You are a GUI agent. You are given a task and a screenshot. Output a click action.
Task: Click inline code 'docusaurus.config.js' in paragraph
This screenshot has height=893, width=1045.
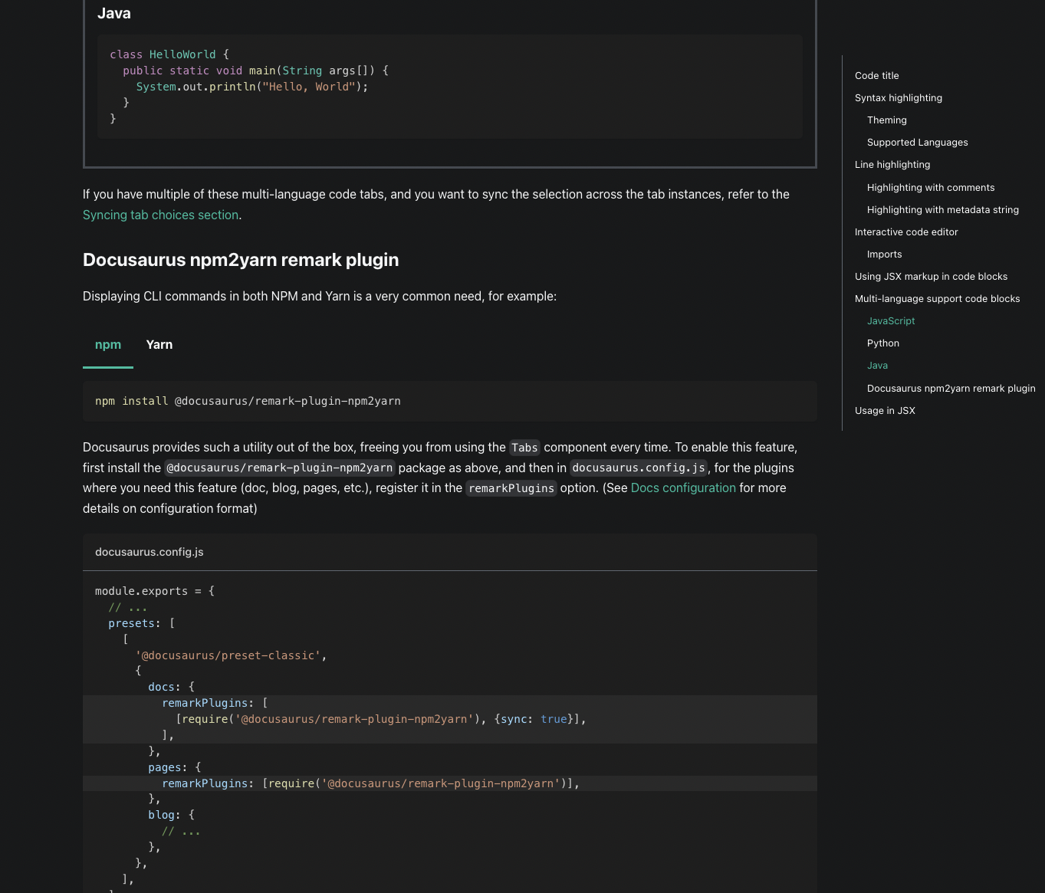(x=639, y=468)
